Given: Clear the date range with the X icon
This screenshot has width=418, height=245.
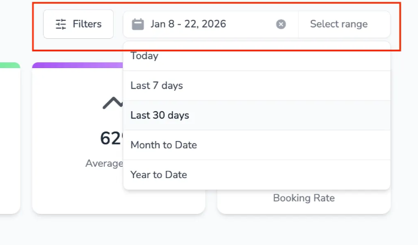Looking at the screenshot, I should (x=281, y=24).
